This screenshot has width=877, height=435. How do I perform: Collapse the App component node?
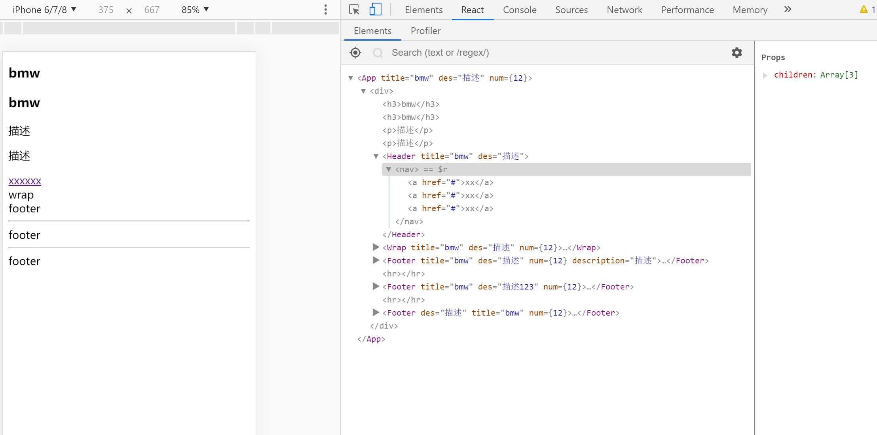[x=351, y=78]
